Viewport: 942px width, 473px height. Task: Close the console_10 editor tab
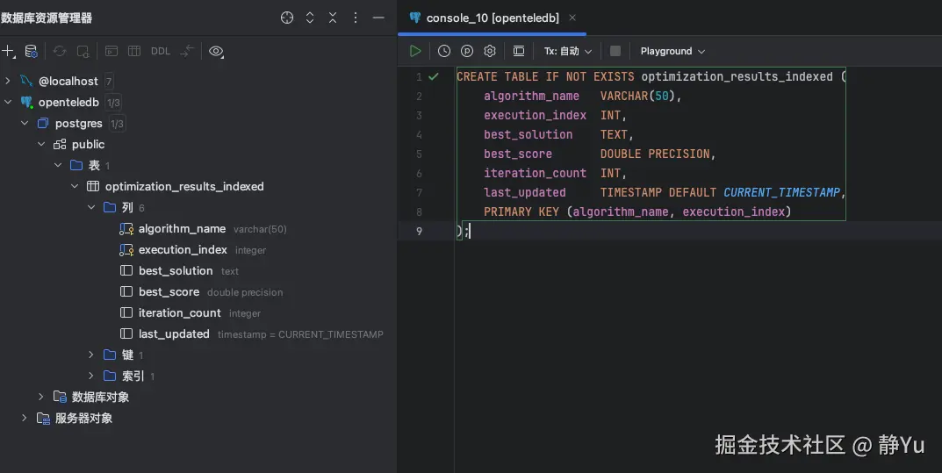572,18
